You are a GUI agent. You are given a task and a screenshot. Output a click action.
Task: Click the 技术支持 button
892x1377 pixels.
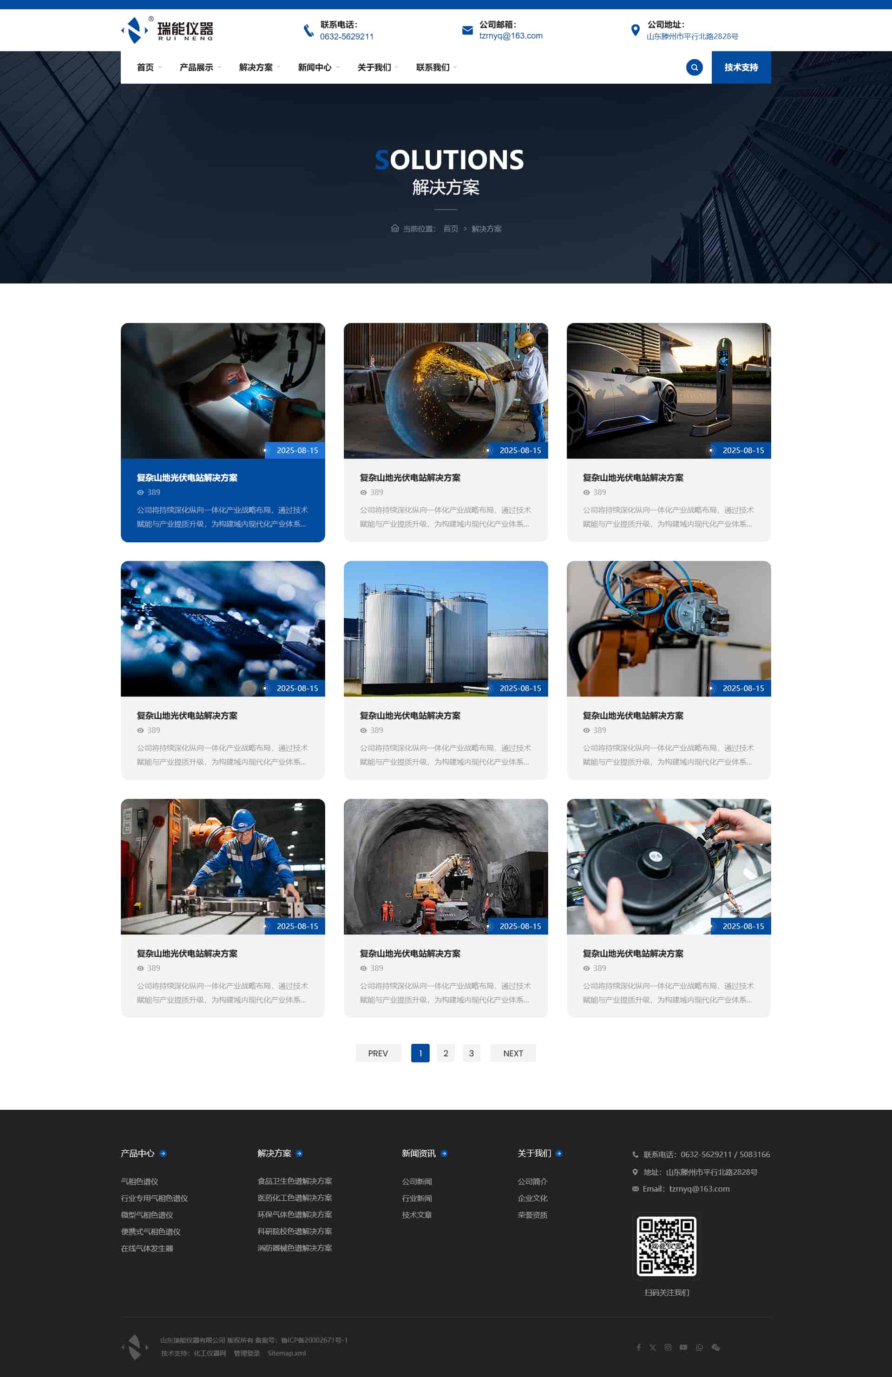click(x=741, y=67)
